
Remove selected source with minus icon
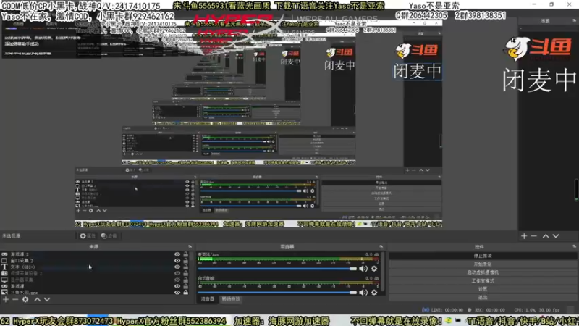click(x=15, y=299)
